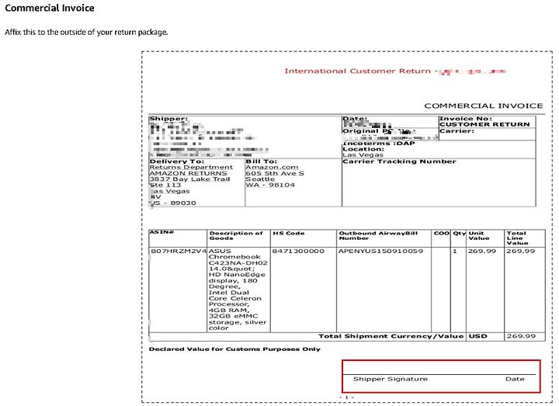Click the 'Seattle' city line

[x=260, y=179]
